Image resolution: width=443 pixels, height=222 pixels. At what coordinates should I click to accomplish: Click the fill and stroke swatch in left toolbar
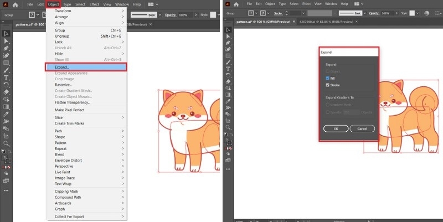6,158
